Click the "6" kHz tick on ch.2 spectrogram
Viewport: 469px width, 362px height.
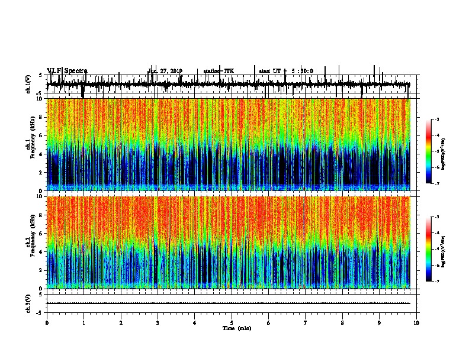click(x=41, y=234)
